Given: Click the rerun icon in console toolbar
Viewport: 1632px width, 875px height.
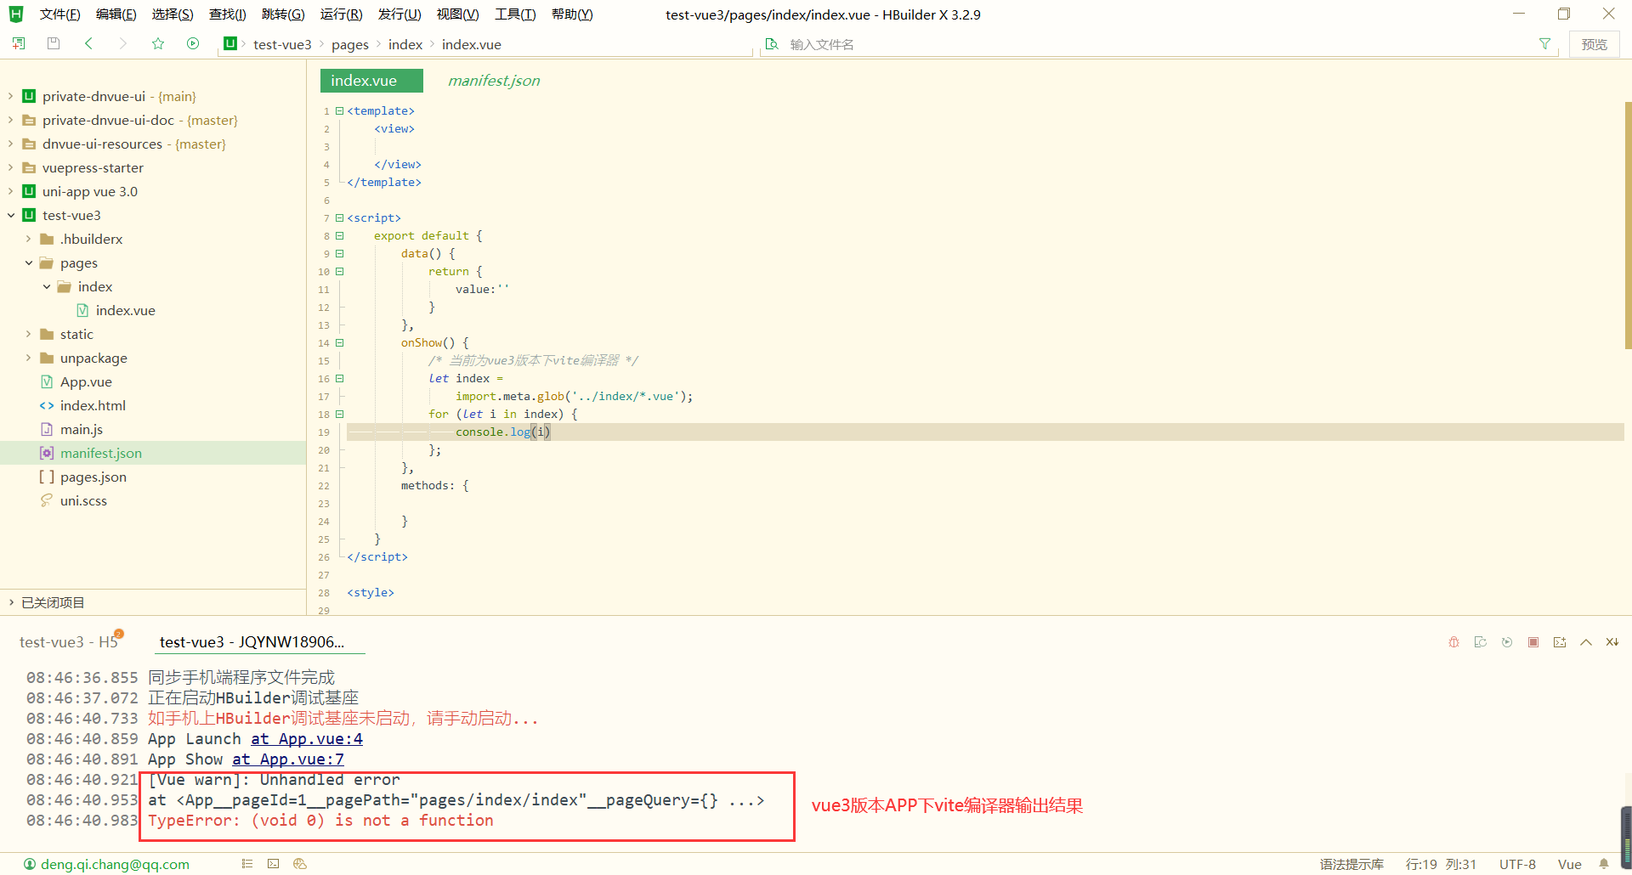Looking at the screenshot, I should 1507,642.
